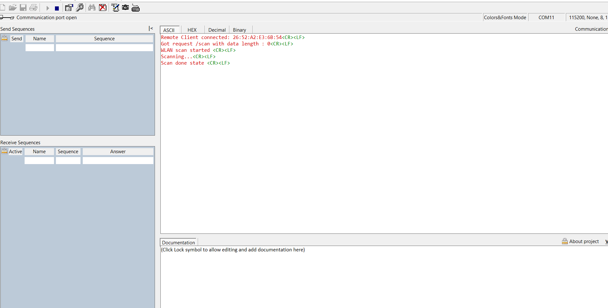Click the empty Send Sequences Name cell
The height and width of the screenshot is (308, 608).
(40, 48)
